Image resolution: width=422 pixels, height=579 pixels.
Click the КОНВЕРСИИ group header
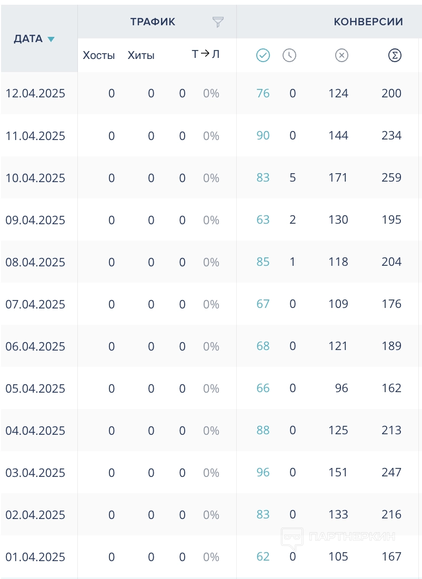(368, 22)
